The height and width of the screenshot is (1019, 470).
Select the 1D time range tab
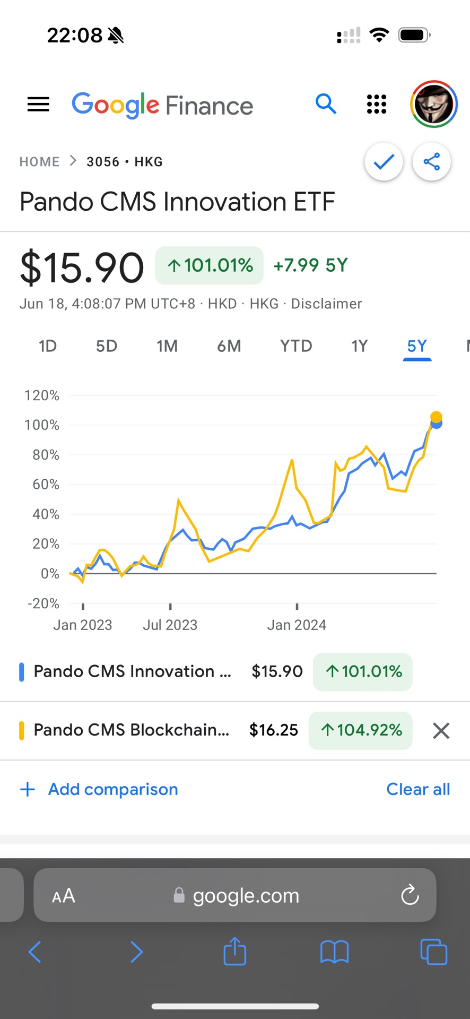pyautogui.click(x=48, y=346)
